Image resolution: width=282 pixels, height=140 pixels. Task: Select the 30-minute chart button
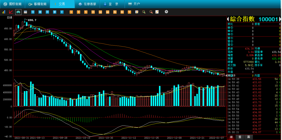coord(100,12)
